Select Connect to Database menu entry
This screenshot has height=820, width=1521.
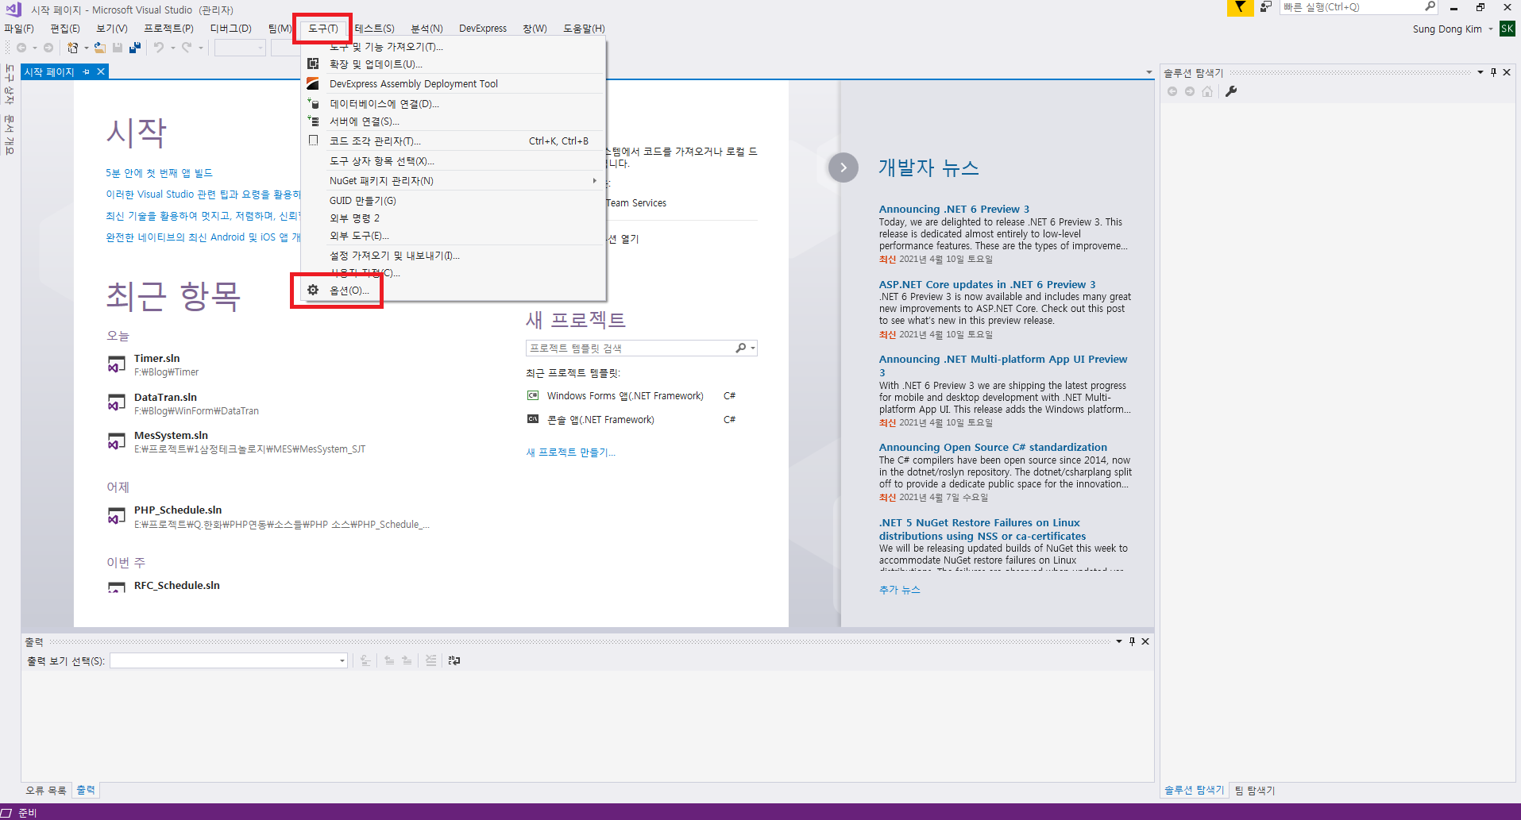point(454,104)
